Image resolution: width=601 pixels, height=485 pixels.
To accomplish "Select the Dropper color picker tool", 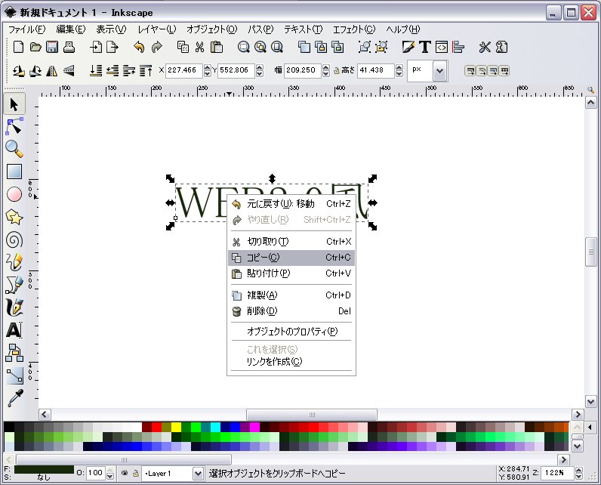I will tap(14, 398).
